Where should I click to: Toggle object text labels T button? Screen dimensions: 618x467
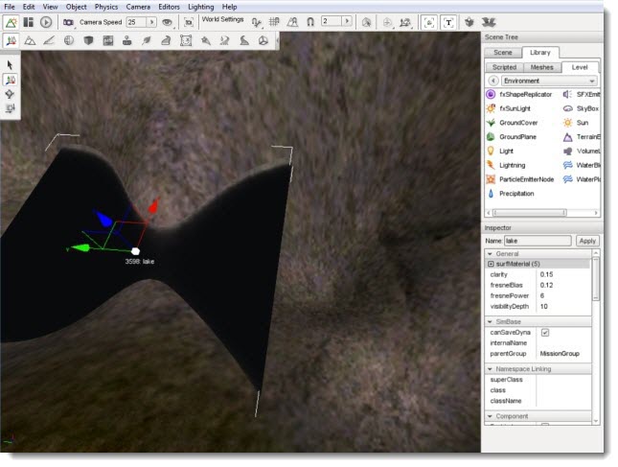tap(448, 22)
